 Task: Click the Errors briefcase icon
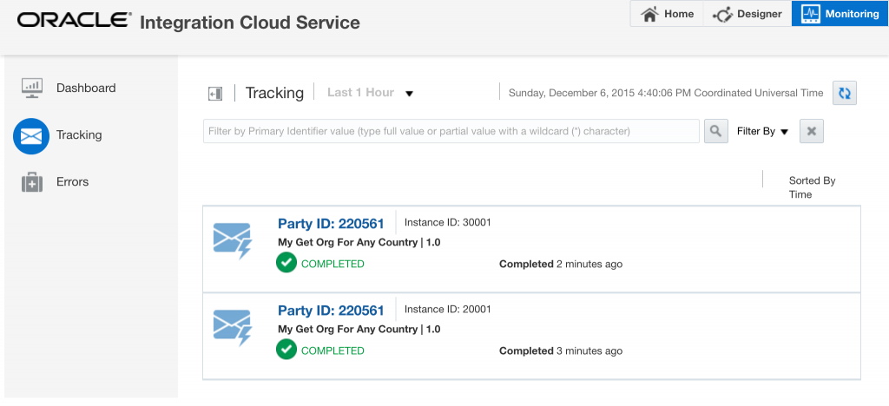click(x=32, y=182)
